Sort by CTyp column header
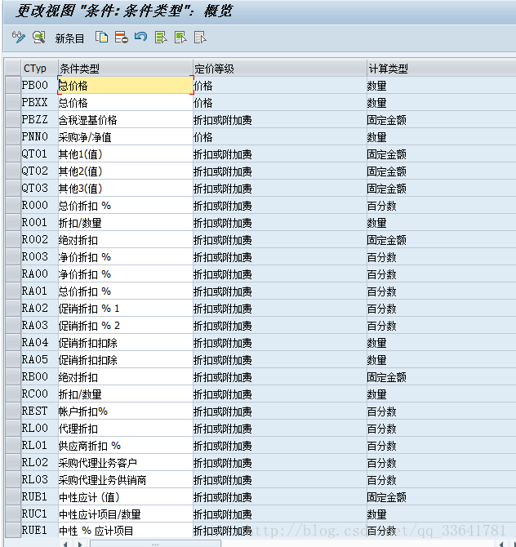Image resolution: width=516 pixels, height=547 pixels. (x=39, y=68)
